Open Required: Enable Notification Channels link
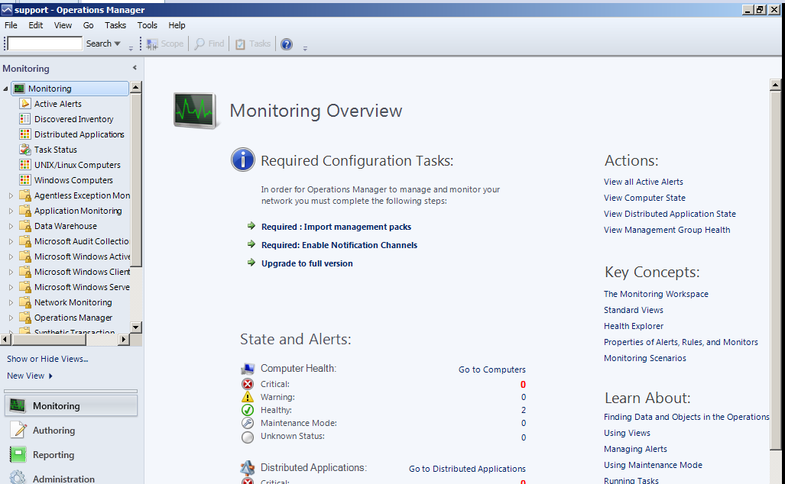Screen dimensions: 785x484 point(339,245)
